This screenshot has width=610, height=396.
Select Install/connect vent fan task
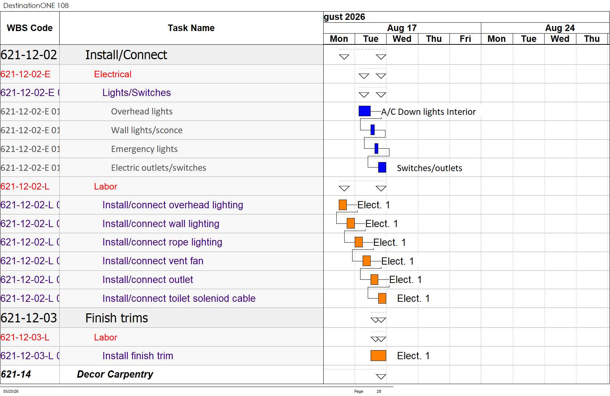tap(153, 261)
